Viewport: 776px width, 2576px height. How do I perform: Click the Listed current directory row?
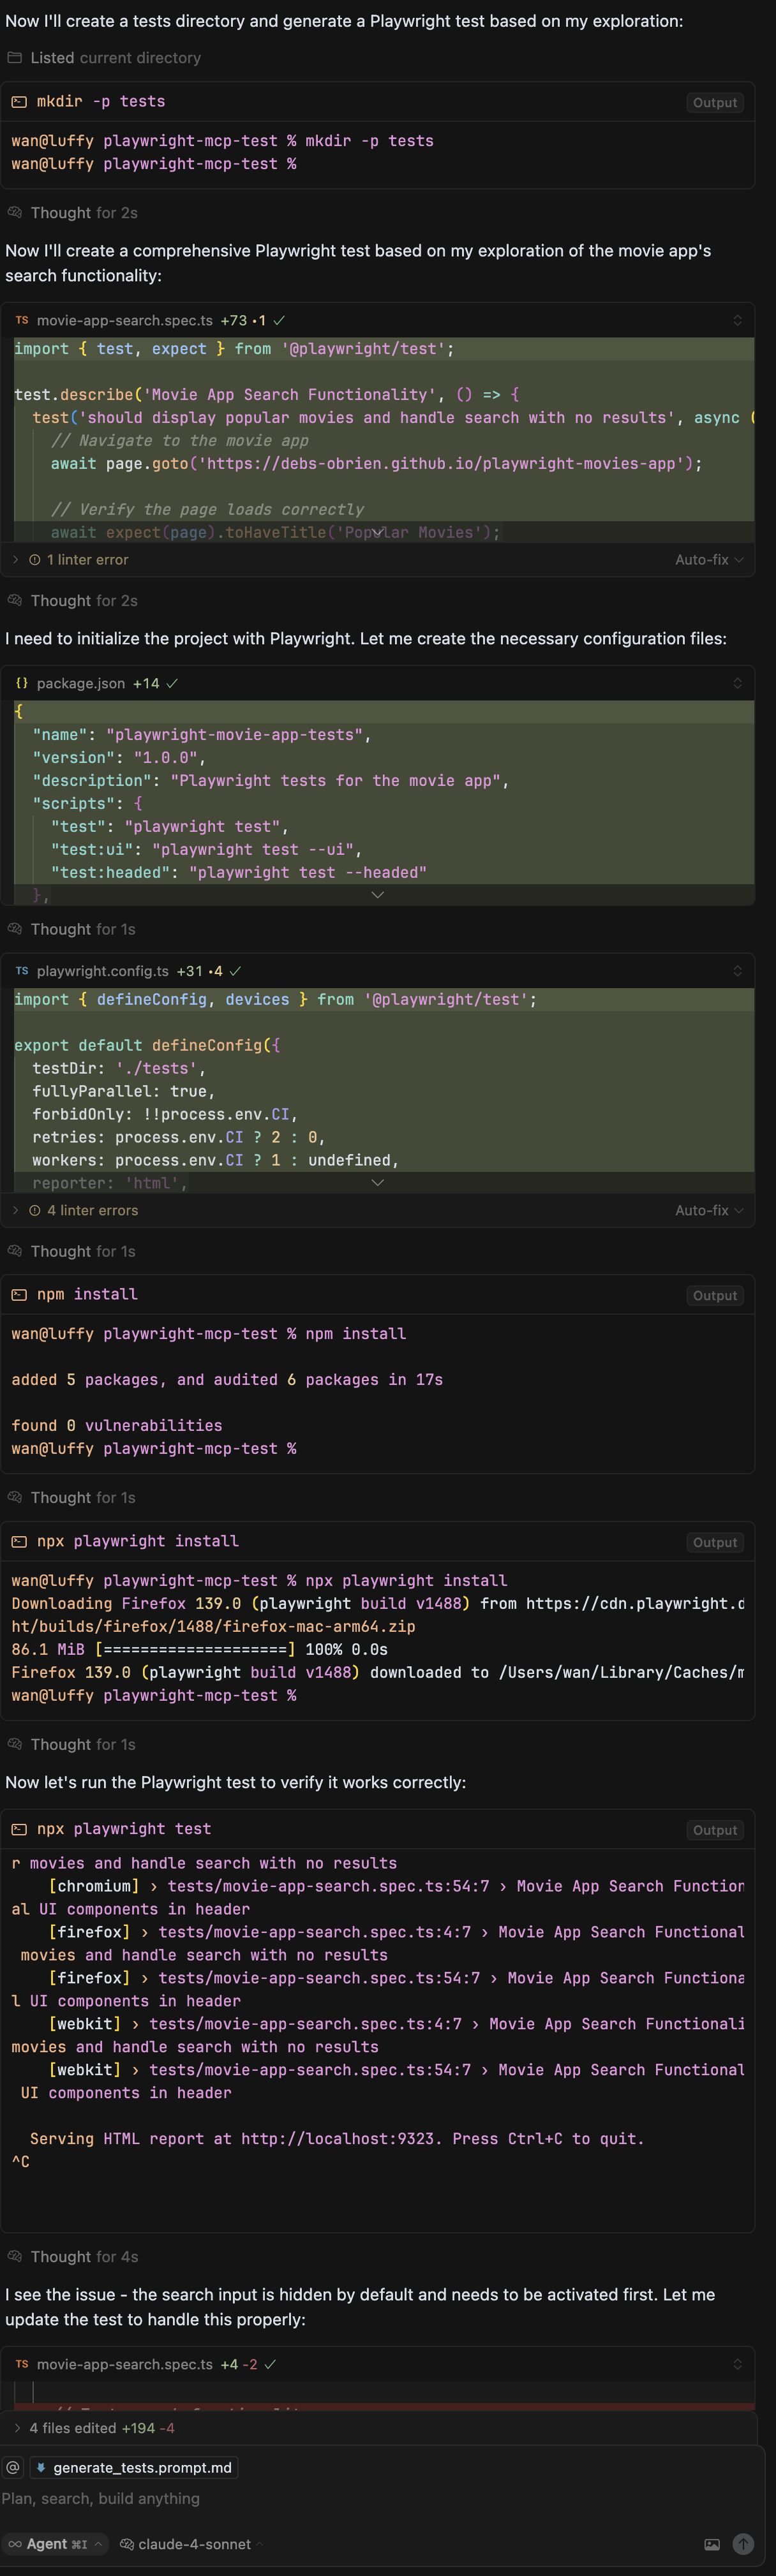pyautogui.click(x=104, y=58)
